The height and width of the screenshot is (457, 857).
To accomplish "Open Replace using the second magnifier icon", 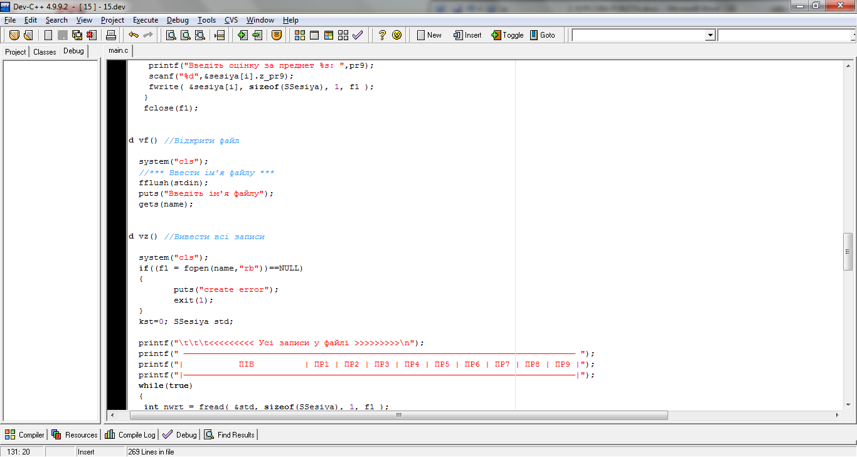I will point(185,35).
